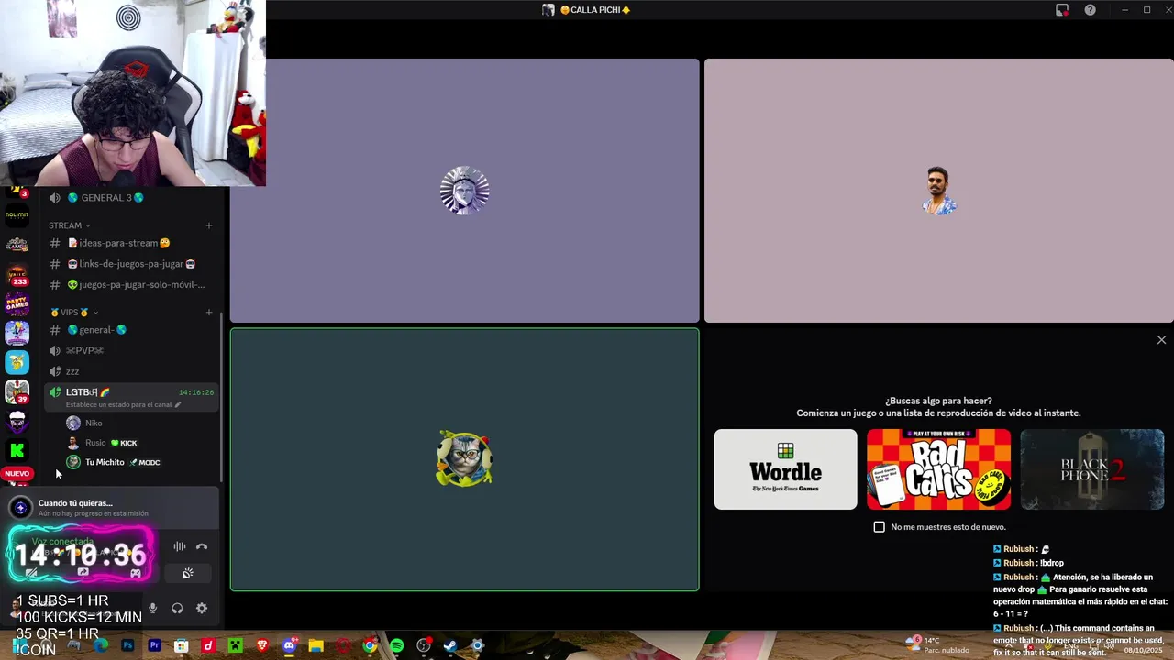Image resolution: width=1174 pixels, height=660 pixels.
Task: Click the NUEVO new-mentions pill
Action: [17, 474]
